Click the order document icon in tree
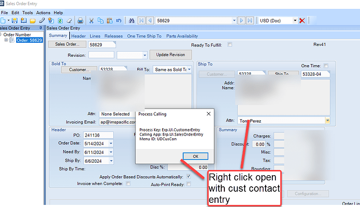This screenshot has width=360, height=207. tap(12, 40)
